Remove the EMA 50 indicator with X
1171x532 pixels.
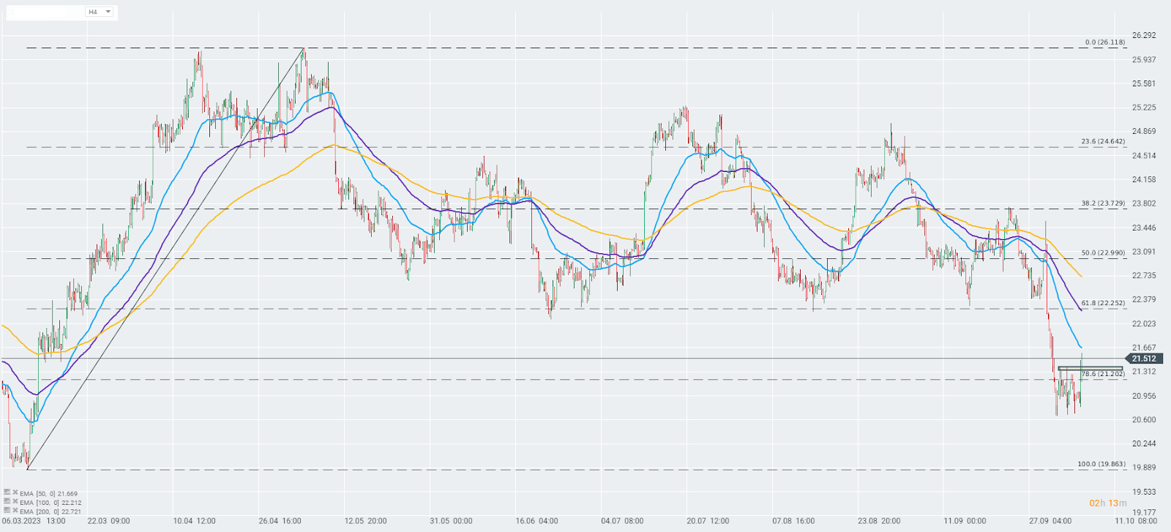click(15, 493)
